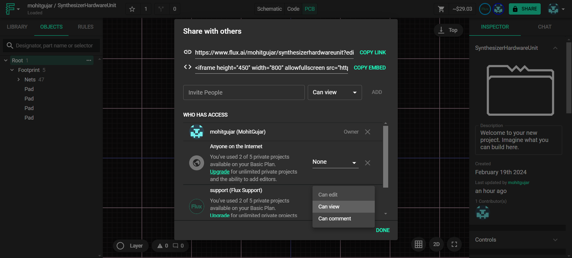Open the shopping cart icon
The width and height of the screenshot is (572, 258).
441,9
